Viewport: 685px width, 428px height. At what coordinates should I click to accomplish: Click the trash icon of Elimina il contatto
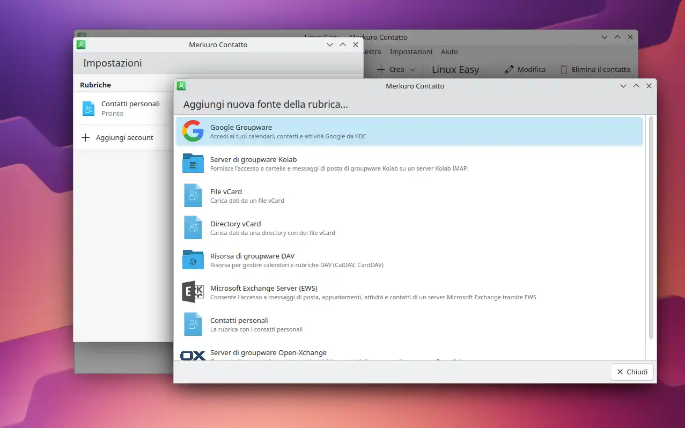[563, 69]
